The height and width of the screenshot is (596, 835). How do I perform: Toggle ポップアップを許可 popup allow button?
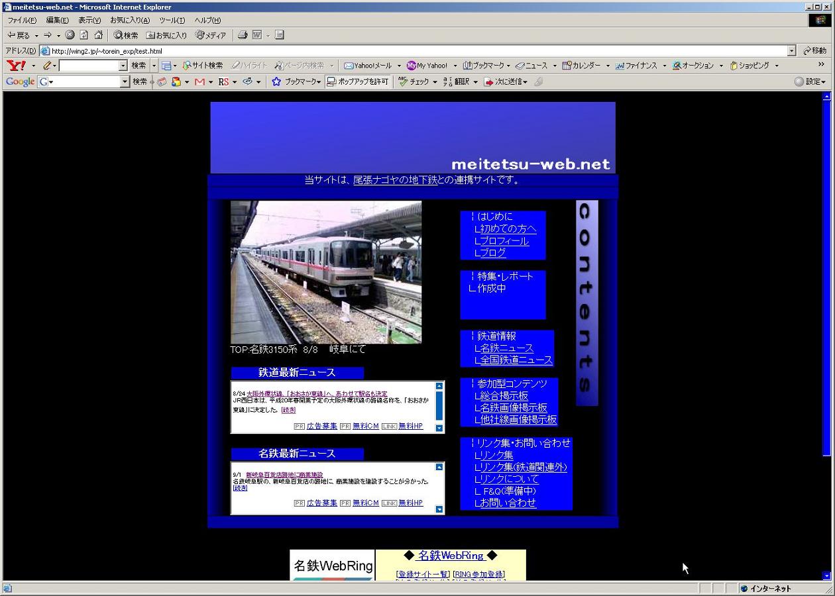pos(358,81)
